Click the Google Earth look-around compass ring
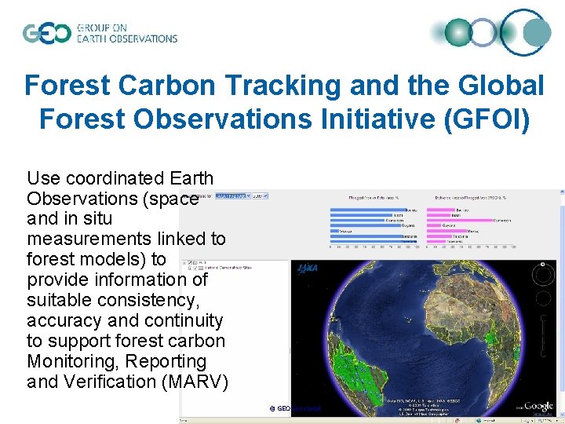 [x=543, y=275]
